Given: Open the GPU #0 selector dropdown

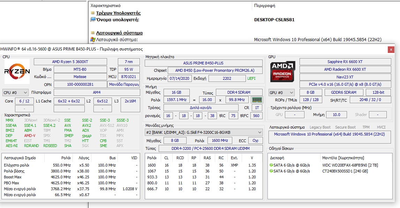Looking at the screenshot, I should click(282, 93).
